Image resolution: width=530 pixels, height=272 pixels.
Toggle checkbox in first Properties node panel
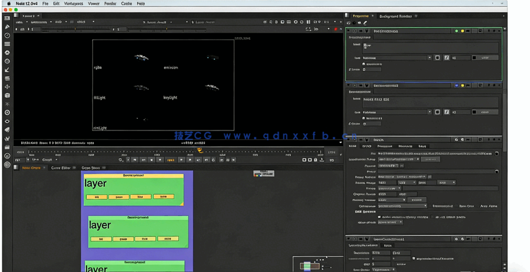pos(364,63)
